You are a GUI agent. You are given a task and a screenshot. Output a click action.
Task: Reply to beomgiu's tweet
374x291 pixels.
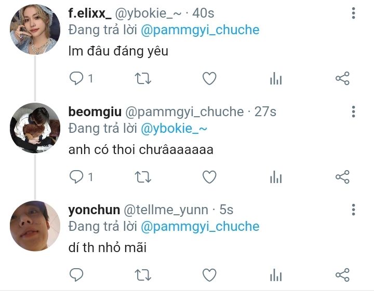tap(76, 177)
